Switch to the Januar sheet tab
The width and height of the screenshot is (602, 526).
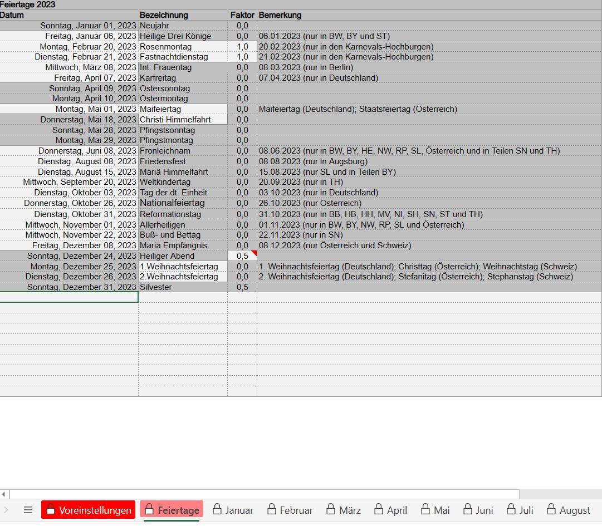pyautogui.click(x=233, y=510)
